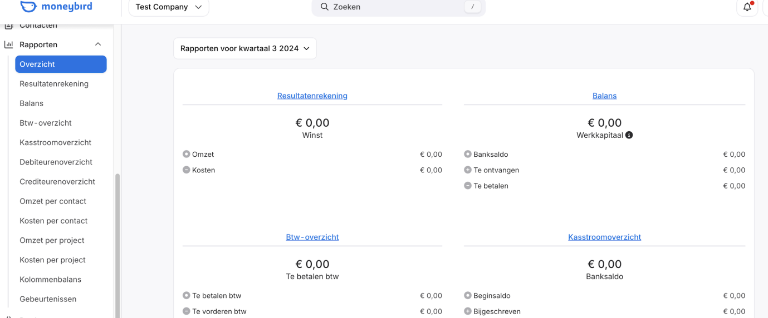The image size is (768, 318).
Task: Click the search magnifier icon
Action: coord(325,7)
